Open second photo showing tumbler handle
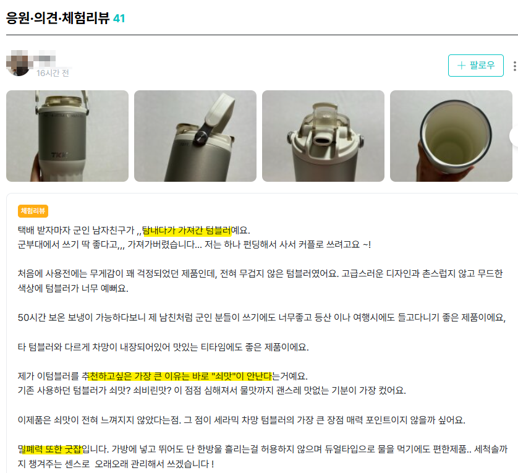 [x=195, y=136]
